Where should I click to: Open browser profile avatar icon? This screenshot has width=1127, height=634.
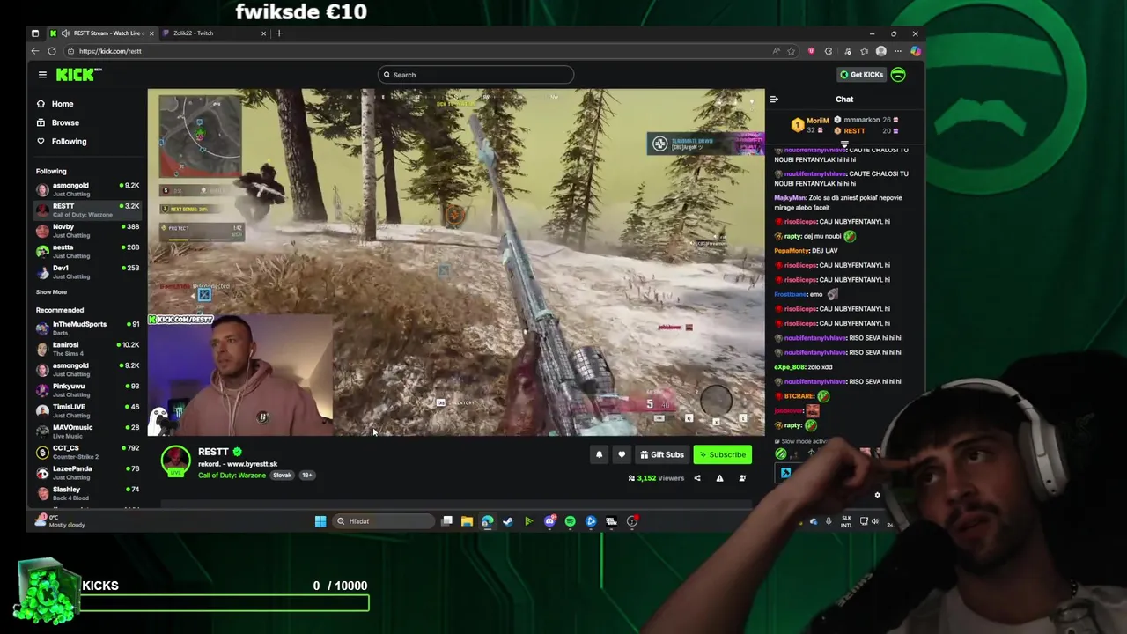[x=881, y=51]
